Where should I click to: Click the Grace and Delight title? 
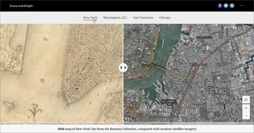[21, 6]
